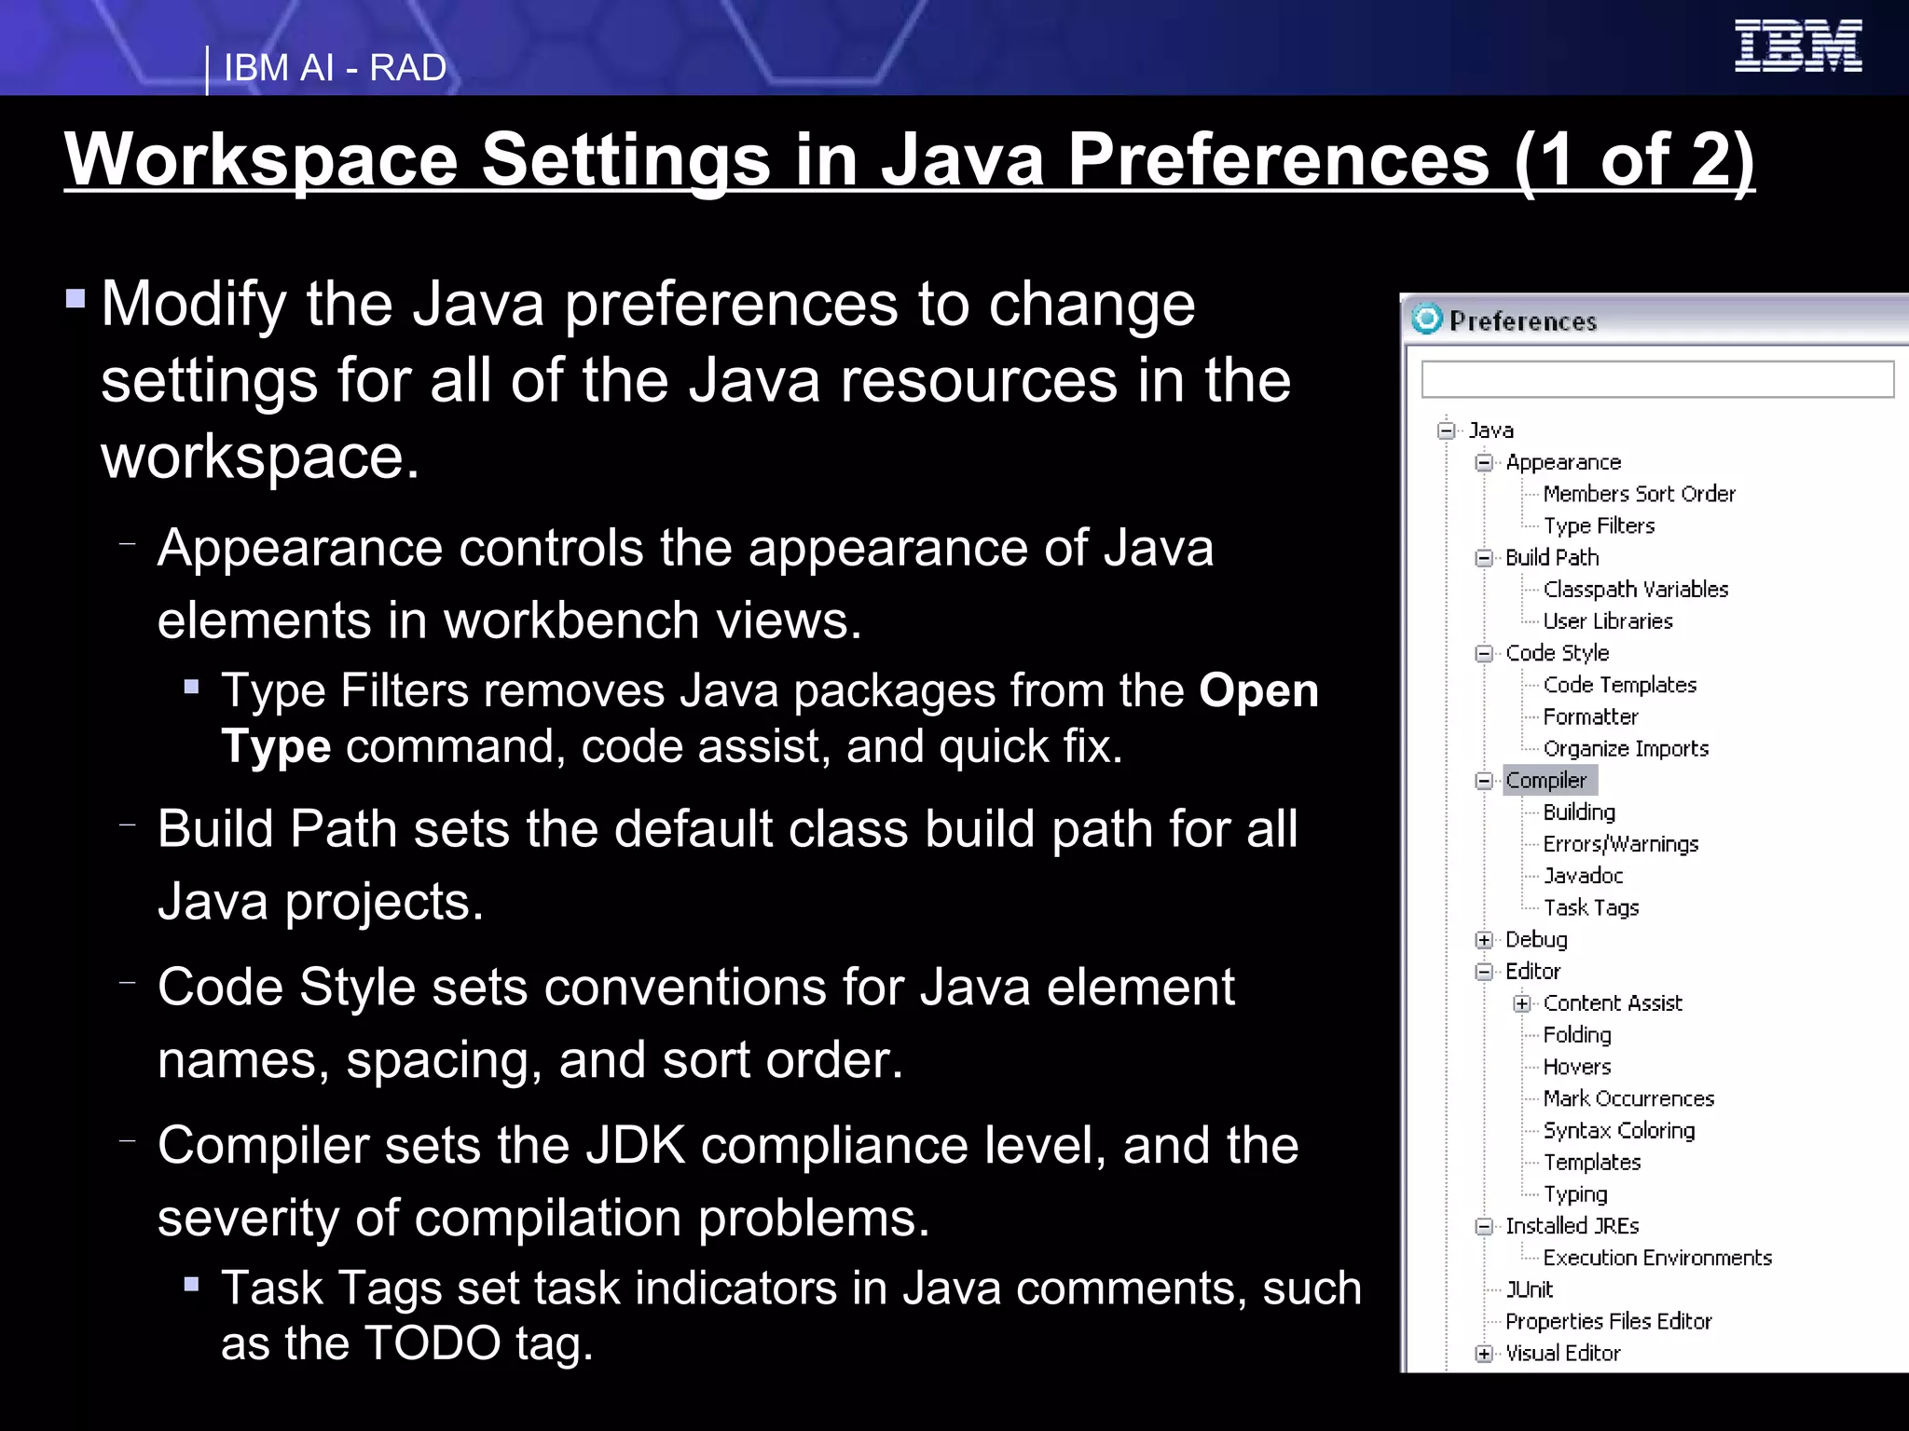Expand the Content Assist node
The height and width of the screenshot is (1431, 1909).
(x=1522, y=1003)
